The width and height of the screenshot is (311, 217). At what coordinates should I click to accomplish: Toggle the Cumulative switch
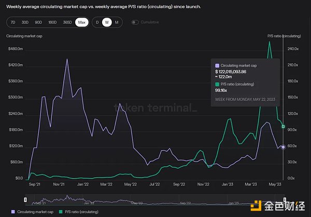(136, 22)
